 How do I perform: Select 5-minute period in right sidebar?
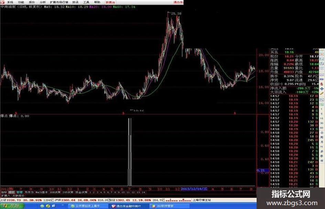point(322,114)
